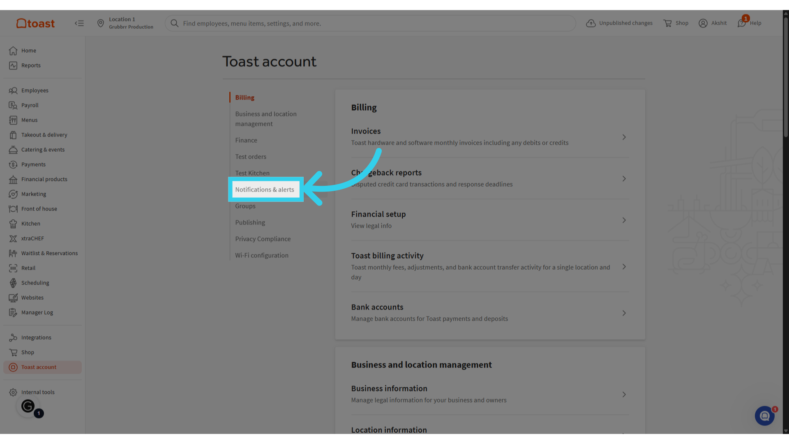Open the Grammarly floating widget

28,406
